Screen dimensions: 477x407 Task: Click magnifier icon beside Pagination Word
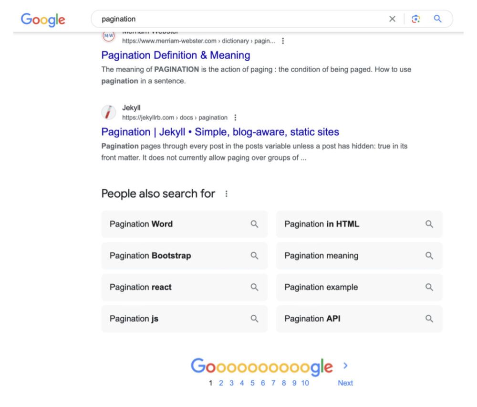[255, 224]
